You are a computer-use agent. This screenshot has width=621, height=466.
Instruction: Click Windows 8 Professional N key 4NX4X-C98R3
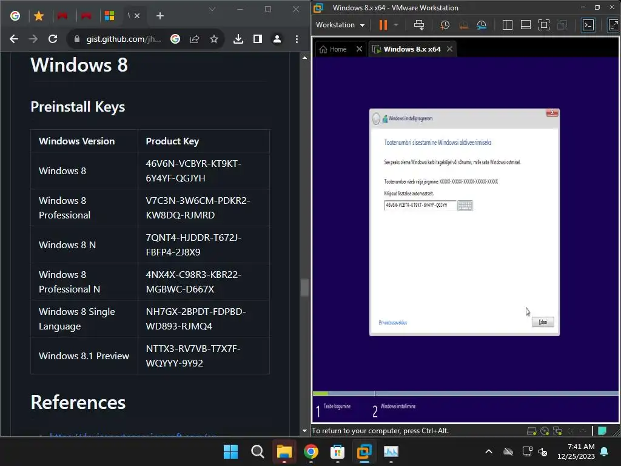[193, 282]
